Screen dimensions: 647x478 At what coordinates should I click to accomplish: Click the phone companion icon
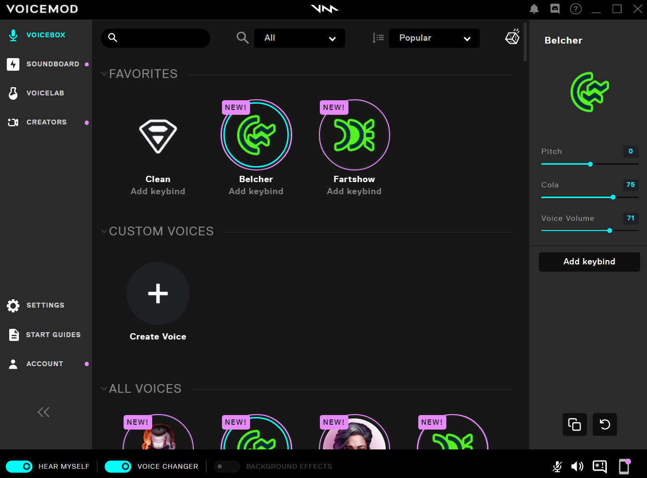[x=624, y=466]
